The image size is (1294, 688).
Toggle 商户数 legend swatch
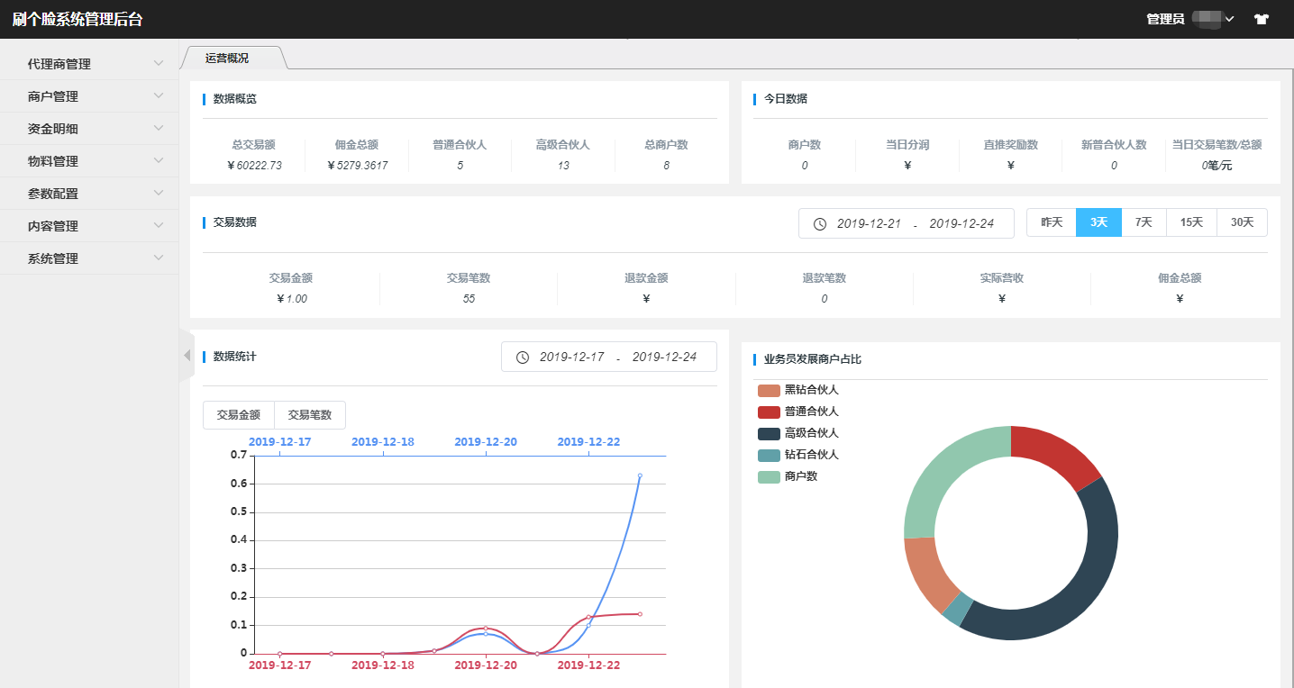(769, 476)
